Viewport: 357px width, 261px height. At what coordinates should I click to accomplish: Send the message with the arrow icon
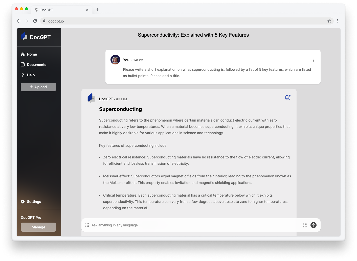[x=313, y=225]
